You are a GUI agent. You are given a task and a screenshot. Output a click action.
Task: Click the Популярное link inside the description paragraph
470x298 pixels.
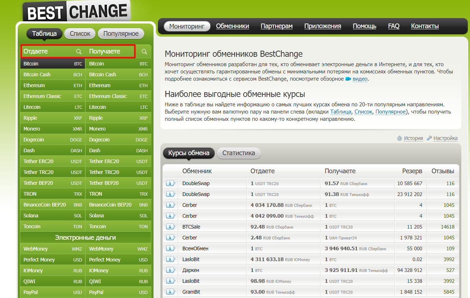click(390, 112)
